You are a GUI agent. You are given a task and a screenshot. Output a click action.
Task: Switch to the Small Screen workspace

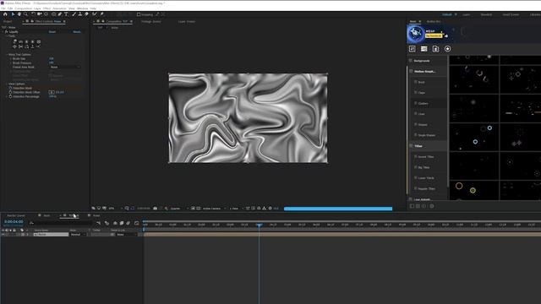[511, 14]
